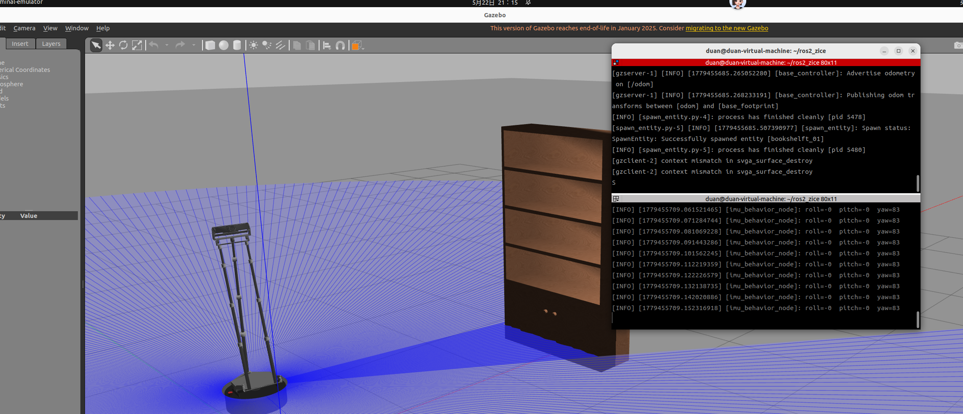Open the view angle dropdown cube
This screenshot has width=963, height=414.
(x=357, y=45)
